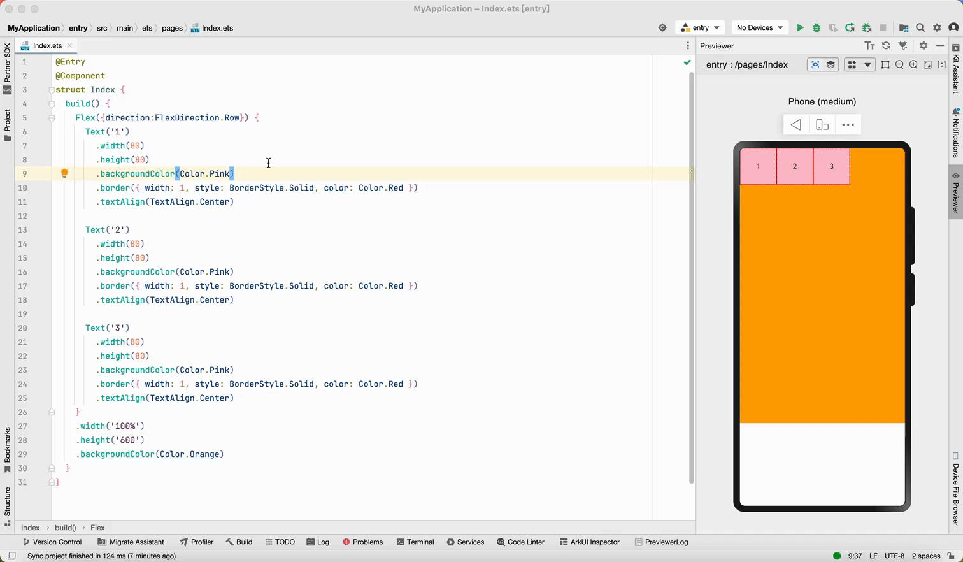Open the Terminal tool window
The image size is (963, 562).
coord(415,542)
